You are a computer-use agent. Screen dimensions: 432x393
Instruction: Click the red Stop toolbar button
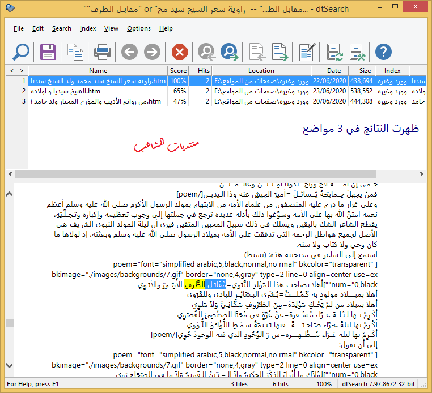coord(180,53)
